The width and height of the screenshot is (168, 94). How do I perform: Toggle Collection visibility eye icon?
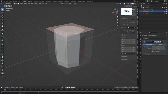(x=164, y=8)
